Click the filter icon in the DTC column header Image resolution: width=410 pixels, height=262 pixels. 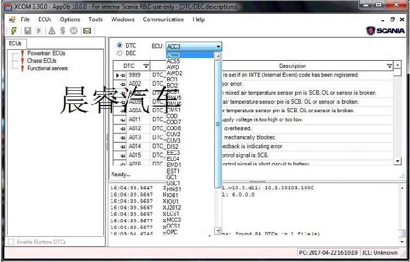point(146,66)
